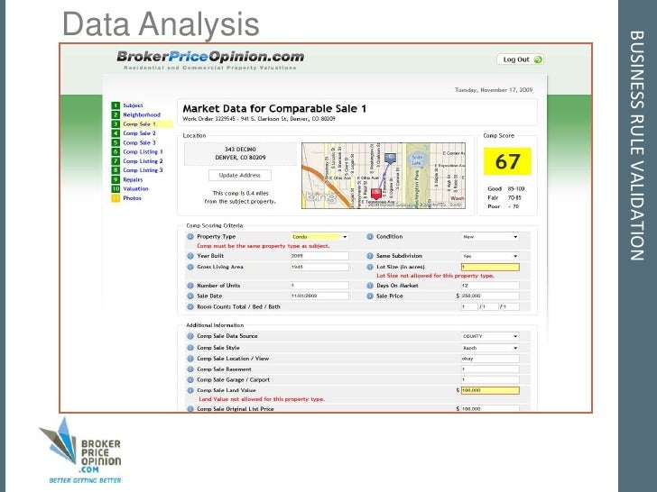Click the Room Count Total field

point(469,306)
